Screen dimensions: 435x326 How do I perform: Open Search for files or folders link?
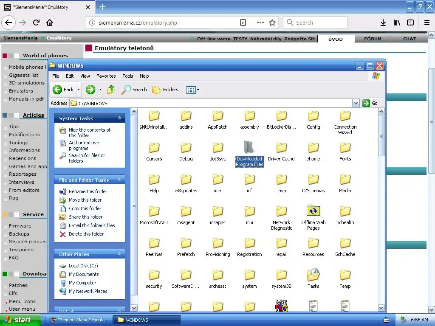pos(87,158)
